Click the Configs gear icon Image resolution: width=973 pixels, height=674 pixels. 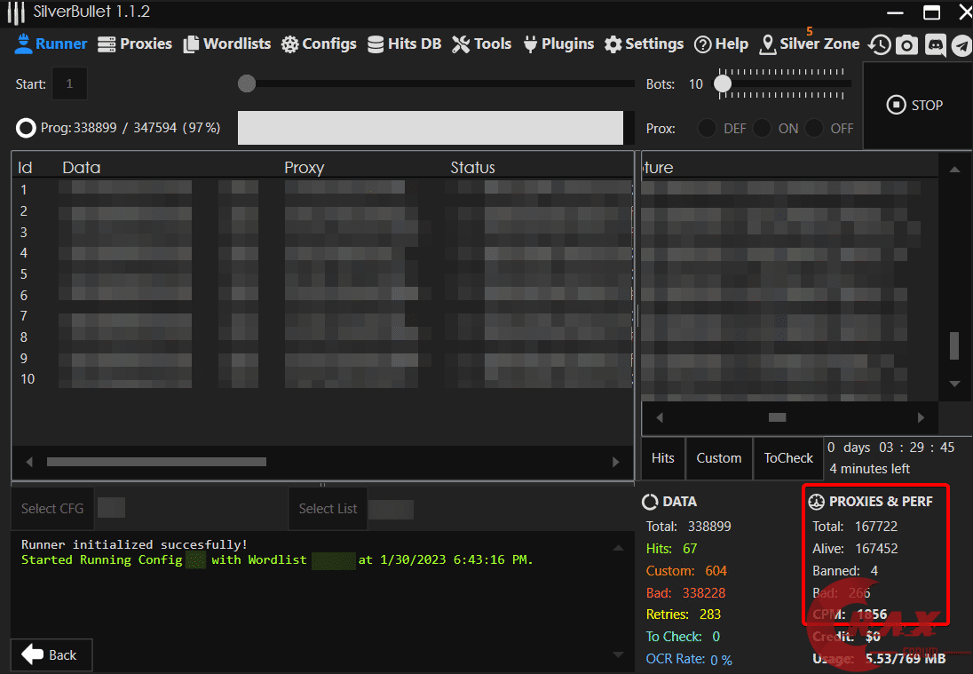(290, 44)
